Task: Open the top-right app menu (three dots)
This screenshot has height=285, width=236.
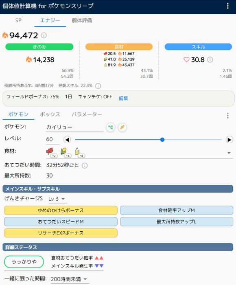Action: click(227, 6)
